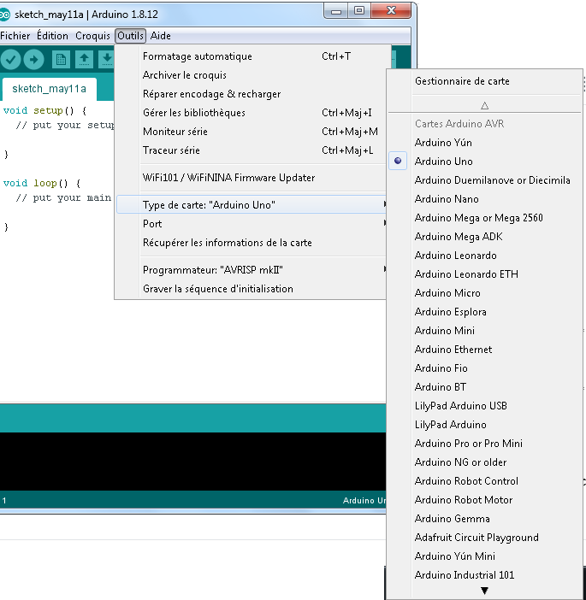Image resolution: width=586 pixels, height=600 pixels.
Task: Select the Arduino Uno radio option
Action: tap(443, 162)
